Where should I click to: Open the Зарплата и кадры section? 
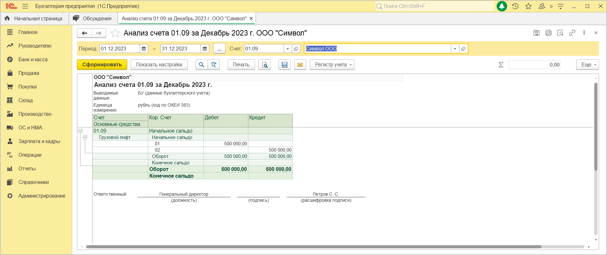coord(39,141)
